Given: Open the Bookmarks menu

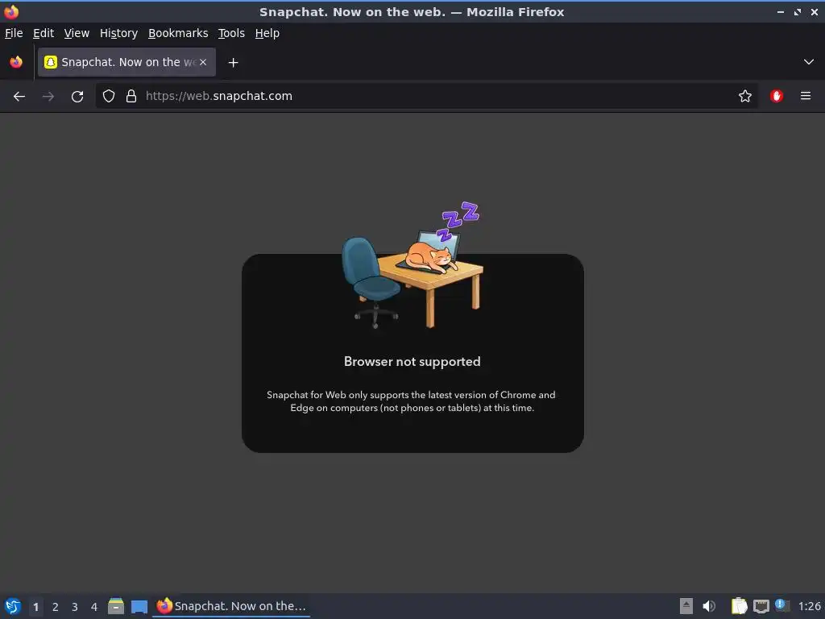Looking at the screenshot, I should click(178, 33).
